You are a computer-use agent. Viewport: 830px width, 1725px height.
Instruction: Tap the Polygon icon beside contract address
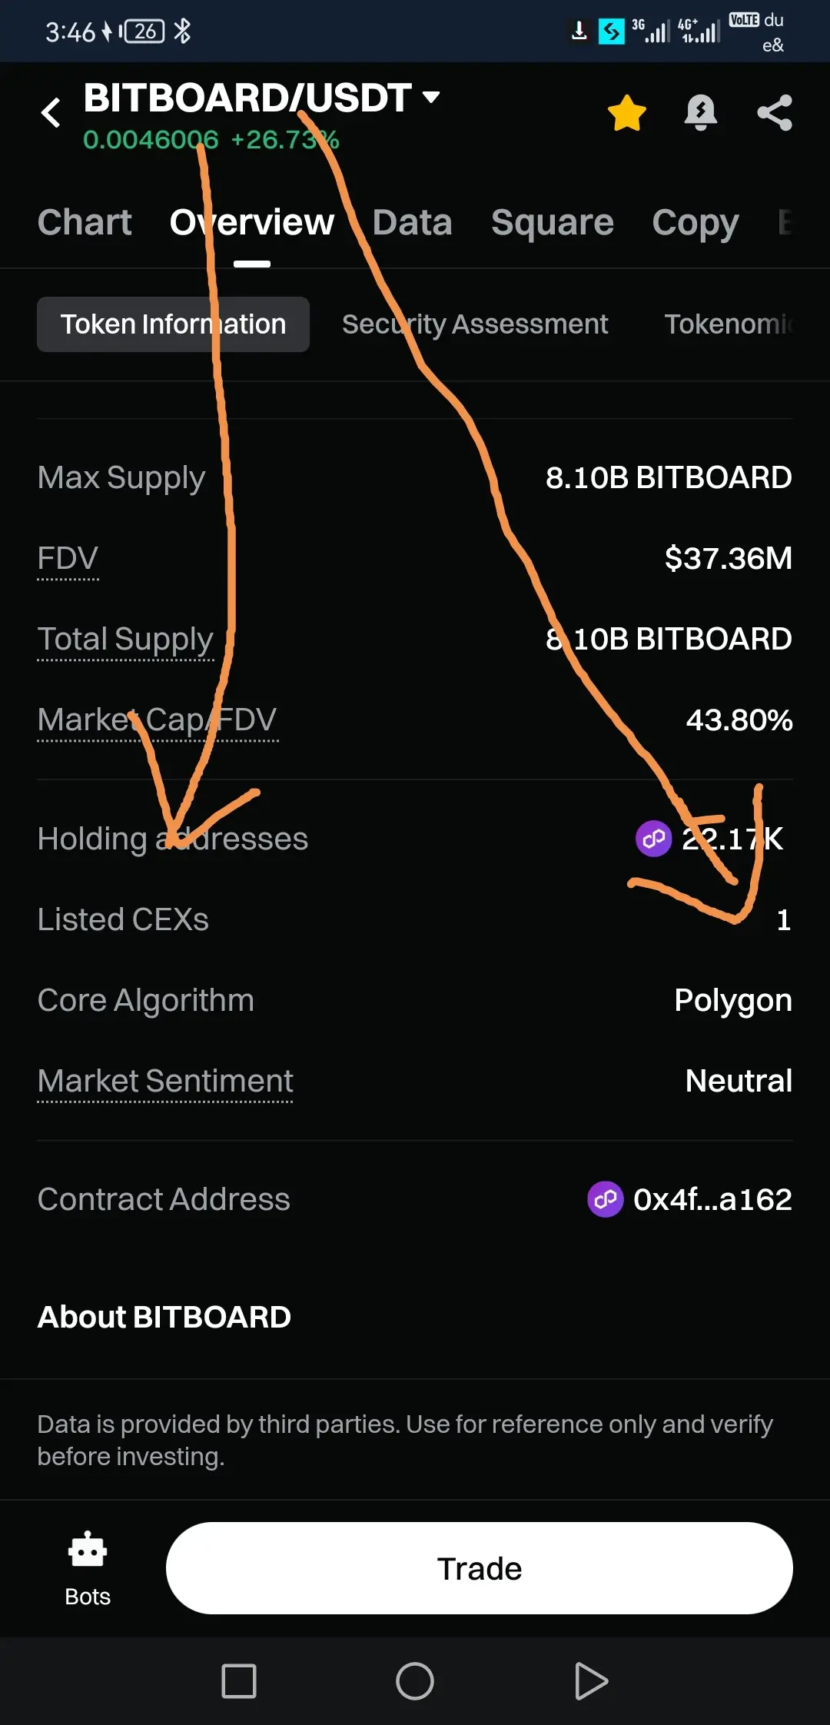click(x=606, y=1199)
